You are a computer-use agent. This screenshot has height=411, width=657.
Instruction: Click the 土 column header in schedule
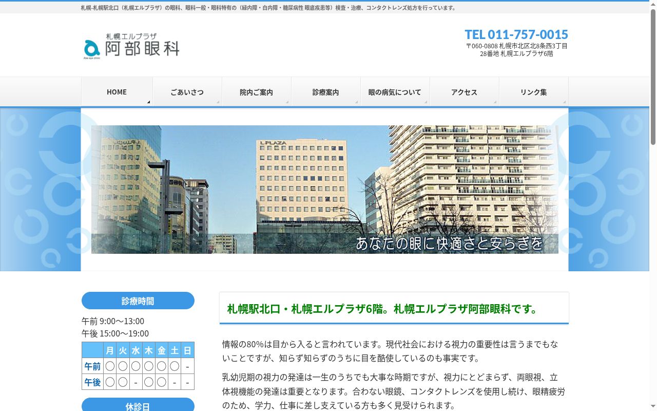[175, 350]
